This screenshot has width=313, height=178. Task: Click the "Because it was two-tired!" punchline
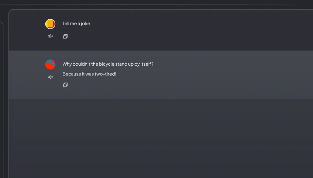89,74
